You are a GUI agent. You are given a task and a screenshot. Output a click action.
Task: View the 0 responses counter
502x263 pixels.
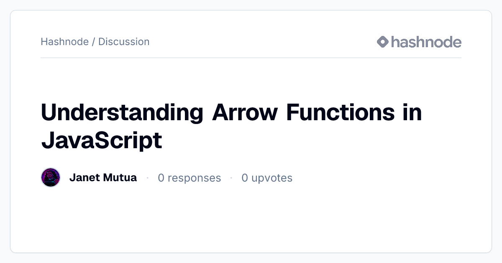(189, 178)
